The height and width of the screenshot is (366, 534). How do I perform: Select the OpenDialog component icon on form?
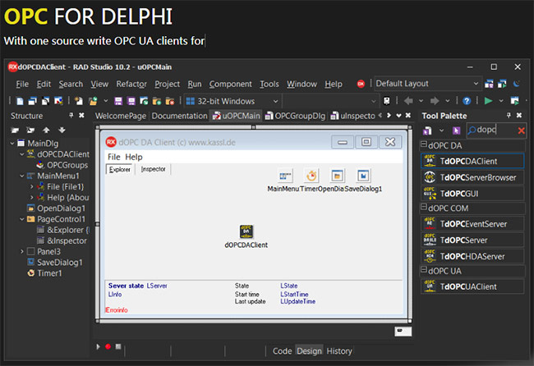(x=338, y=176)
